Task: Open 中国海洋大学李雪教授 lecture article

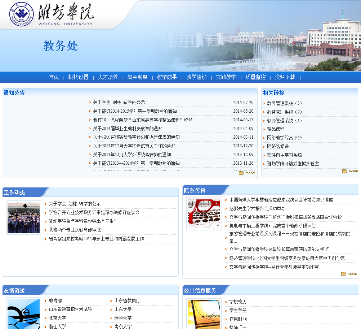Action: coord(281,200)
